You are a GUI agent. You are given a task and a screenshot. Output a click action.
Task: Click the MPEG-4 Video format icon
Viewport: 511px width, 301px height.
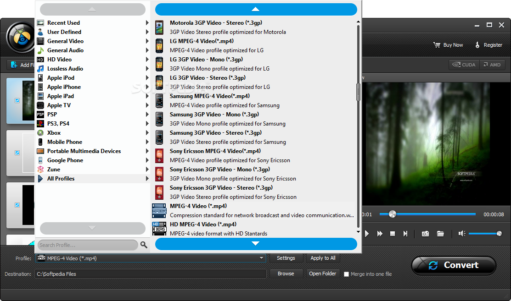pos(159,211)
